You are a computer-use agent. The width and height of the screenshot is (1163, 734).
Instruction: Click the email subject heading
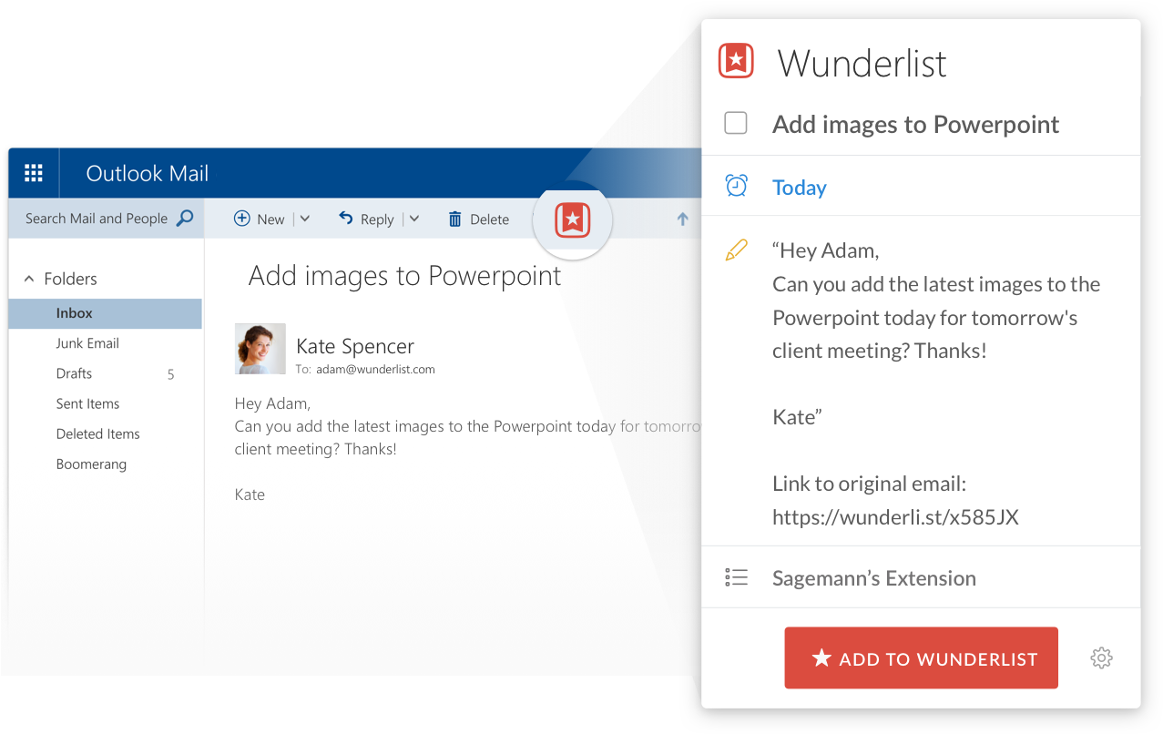pyautogui.click(x=405, y=275)
